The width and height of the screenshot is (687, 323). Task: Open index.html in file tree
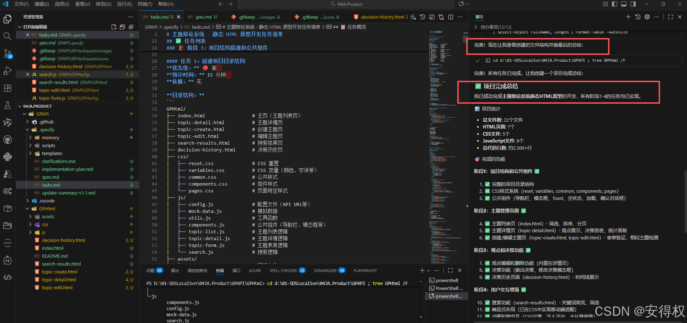(52, 248)
